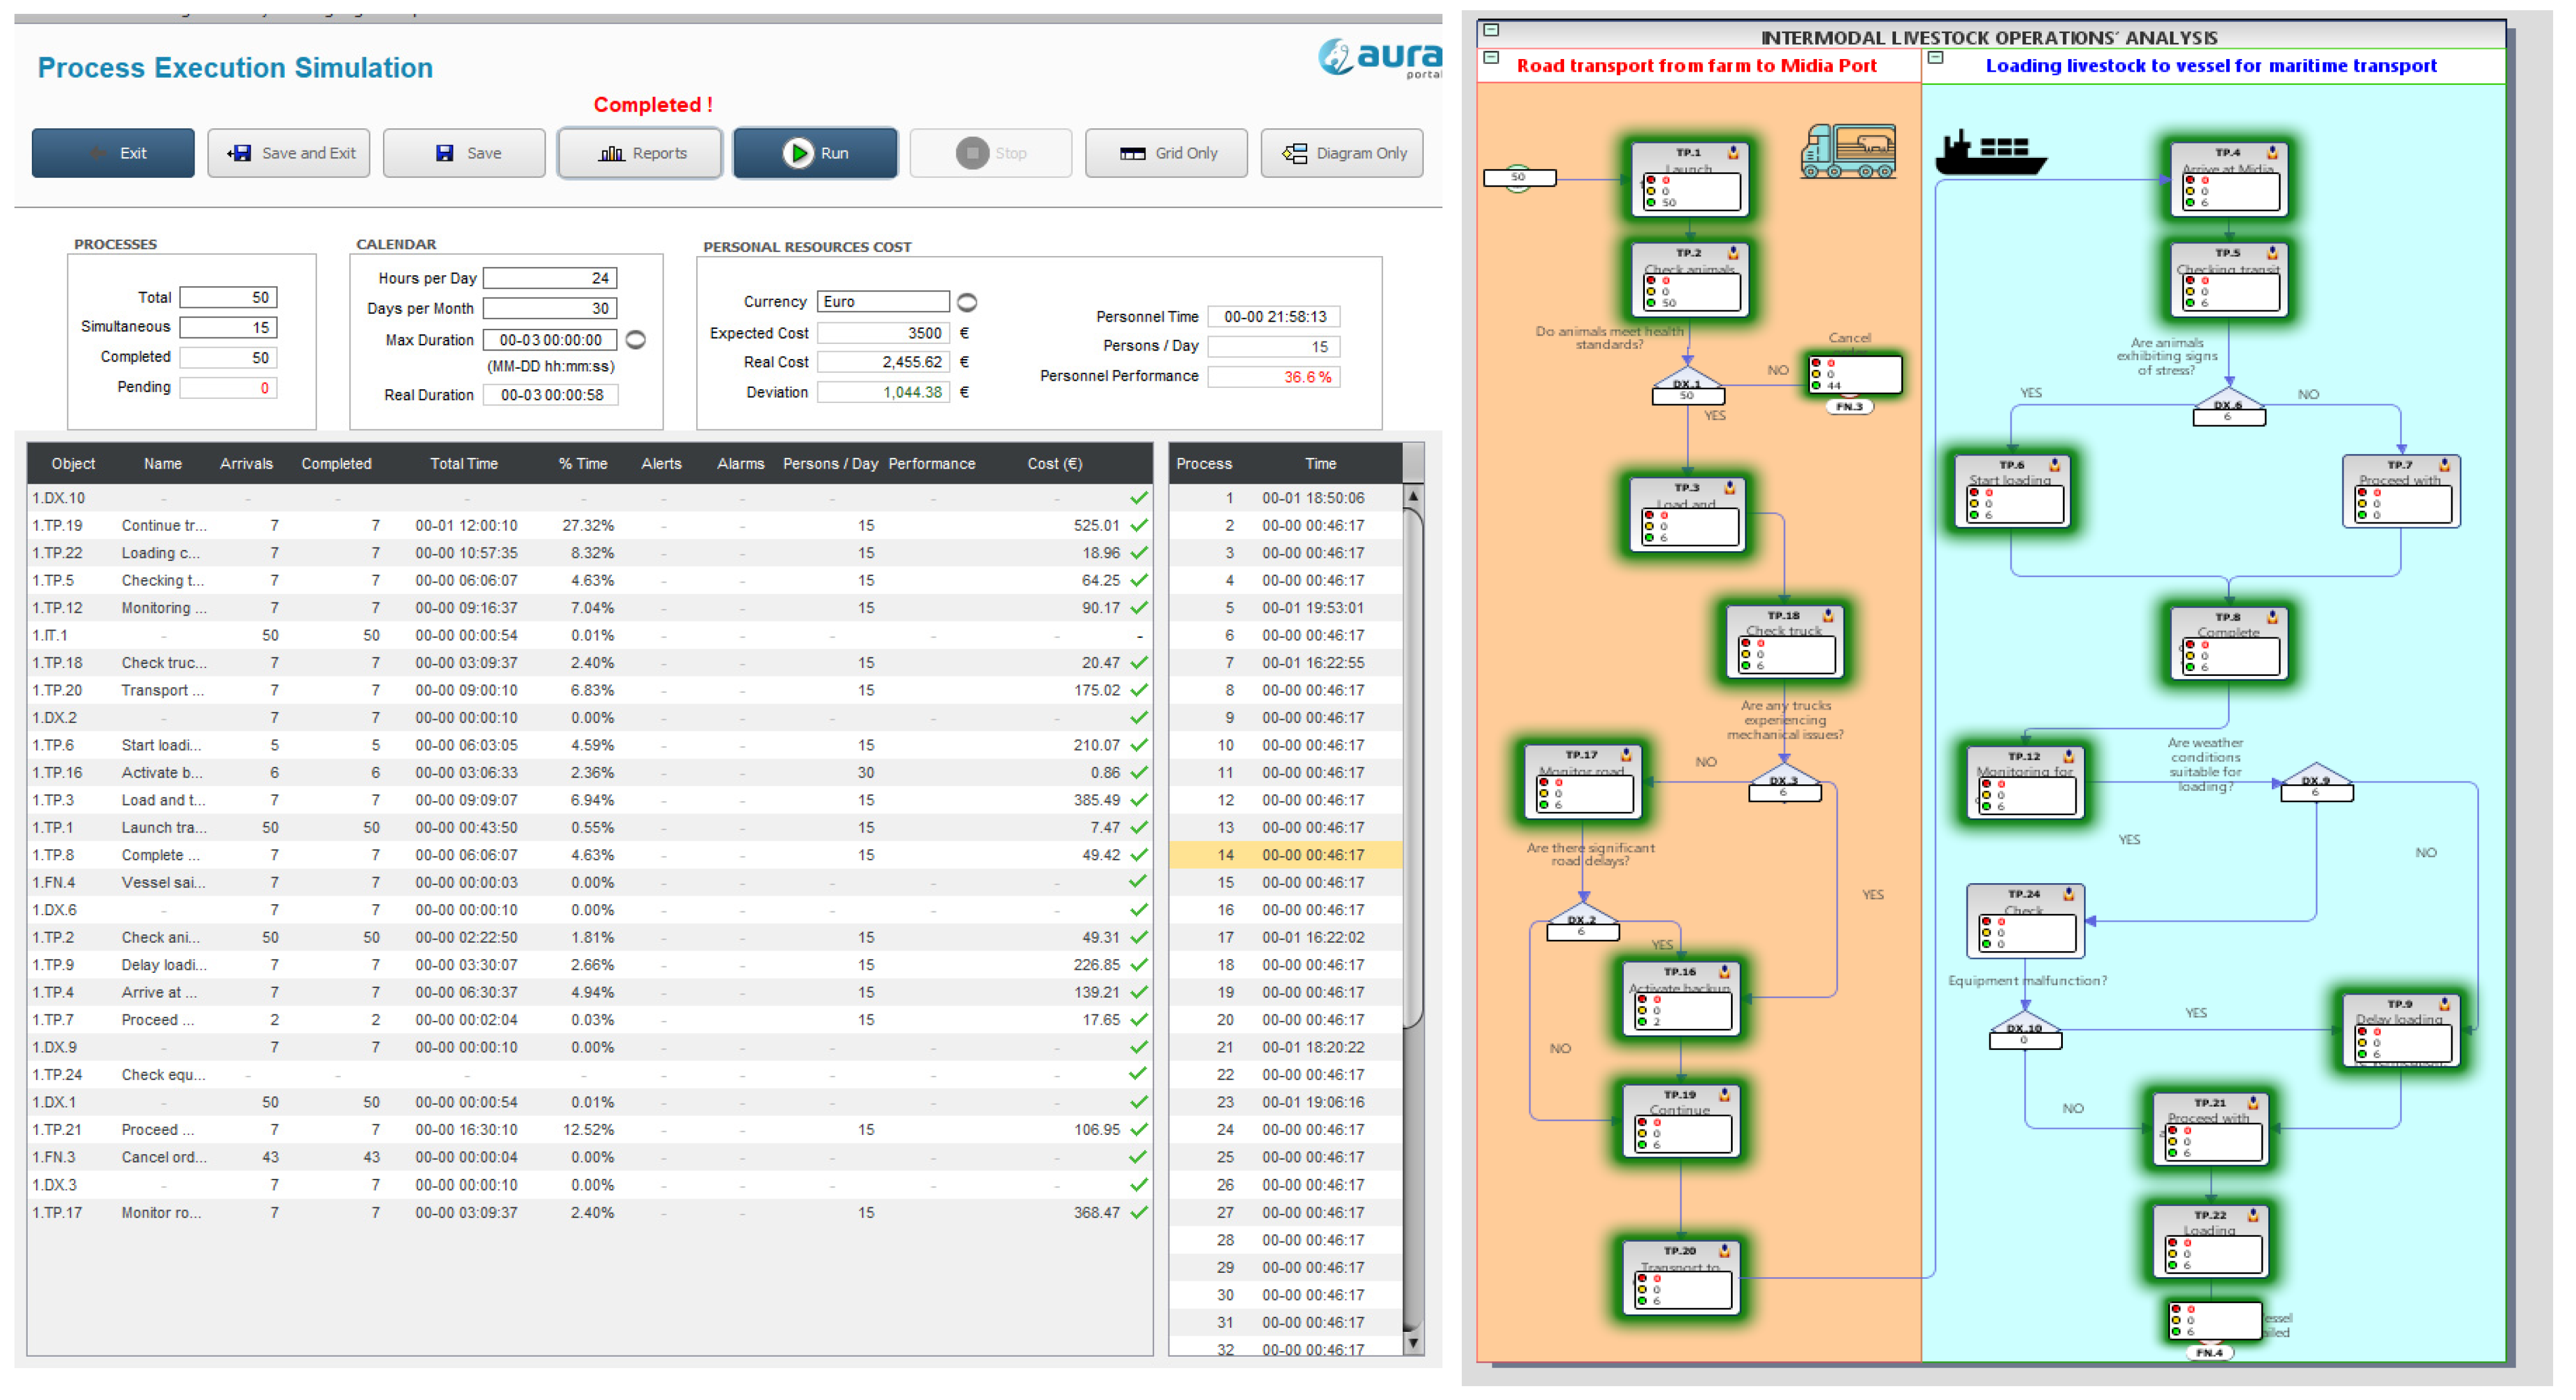Sort by the Total Time column header
2576x1400 pixels.
coord(463,464)
